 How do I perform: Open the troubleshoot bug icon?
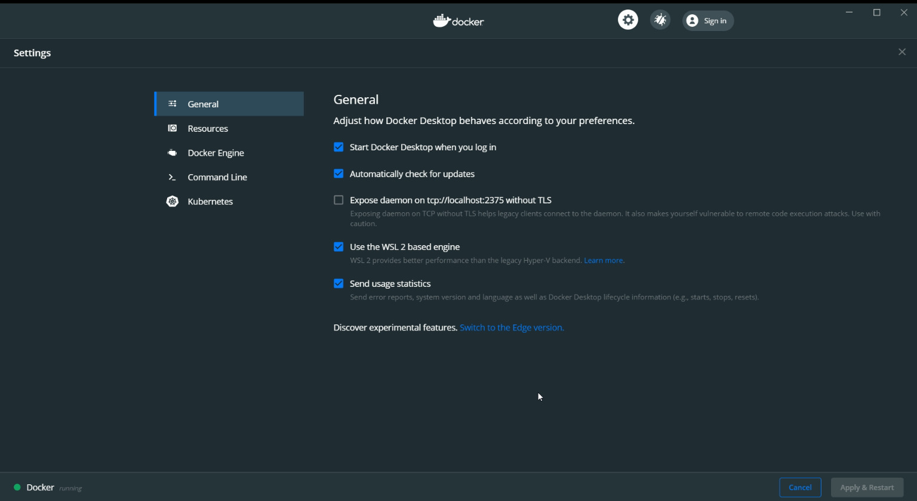[660, 20]
